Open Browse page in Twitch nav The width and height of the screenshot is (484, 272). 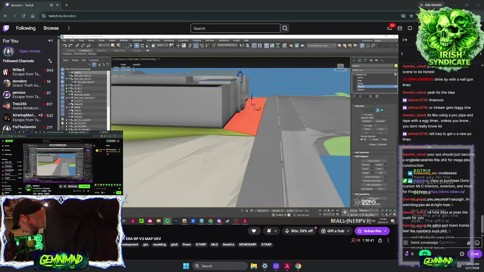pos(51,28)
